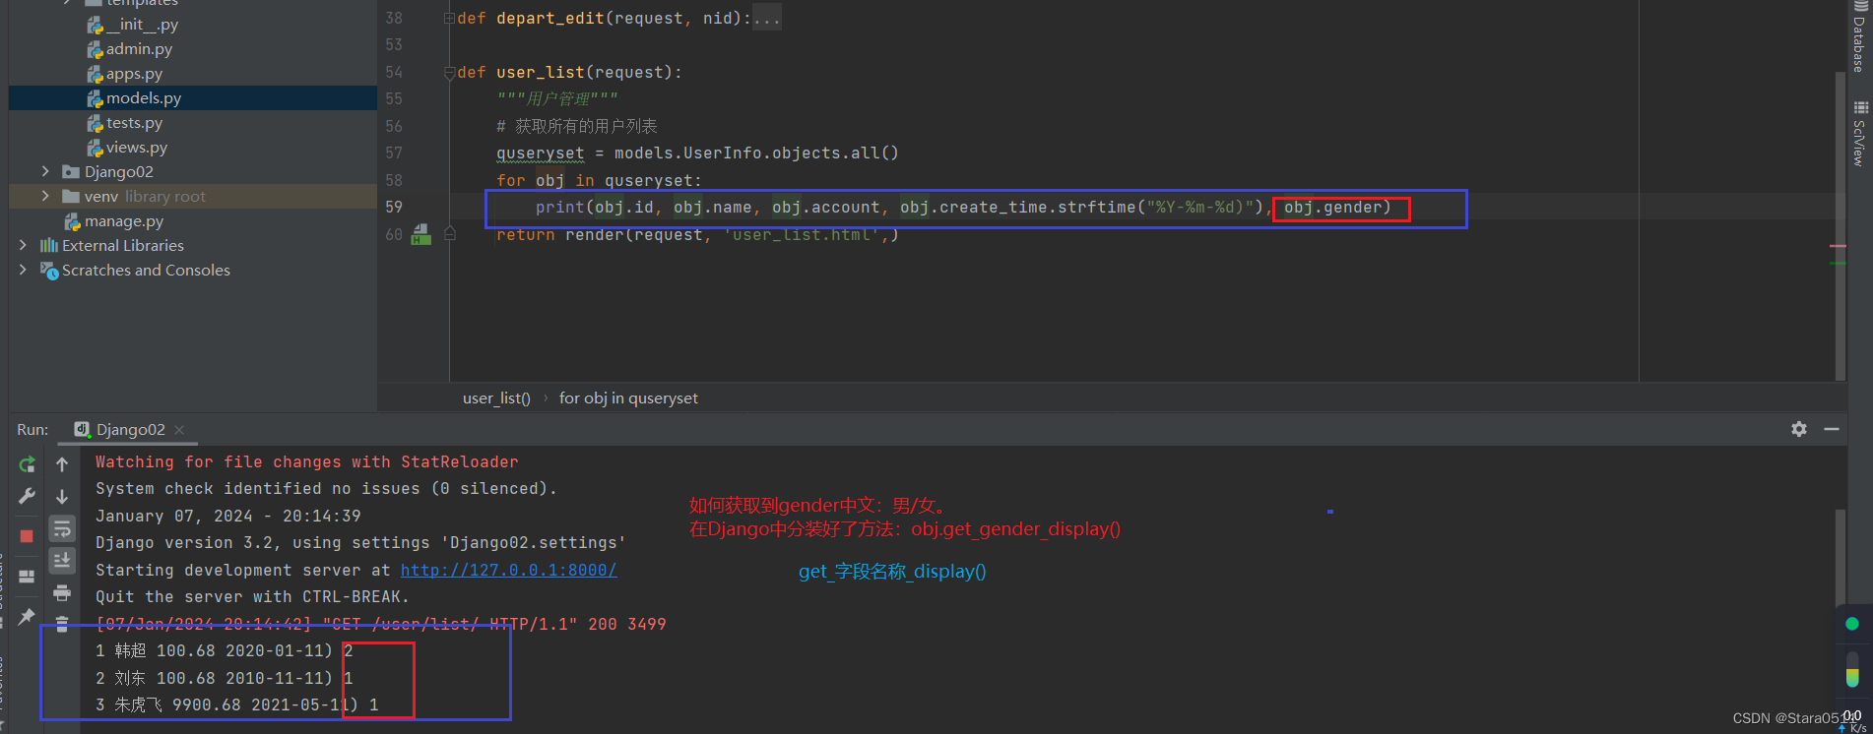Image resolution: width=1873 pixels, height=734 pixels.
Task: Click the console vertical scrollbar
Action: [x=1841, y=558]
